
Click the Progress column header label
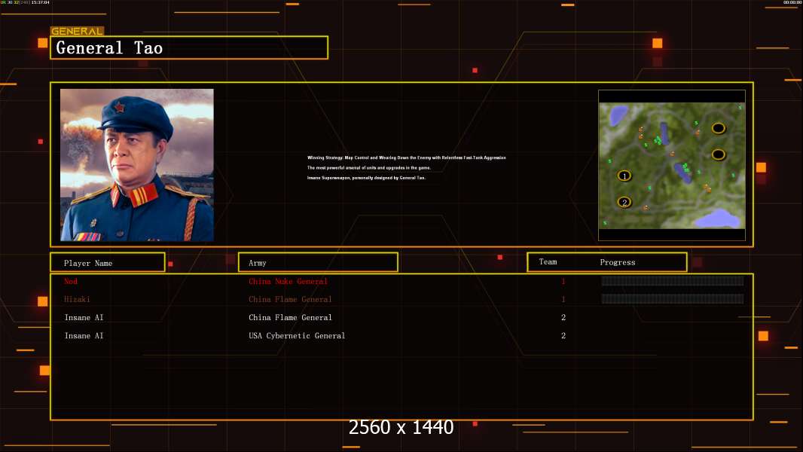617,262
